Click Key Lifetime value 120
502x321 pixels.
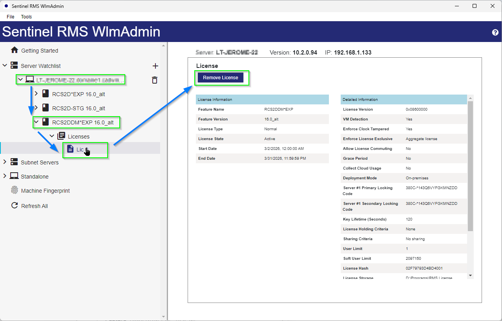[x=409, y=219]
